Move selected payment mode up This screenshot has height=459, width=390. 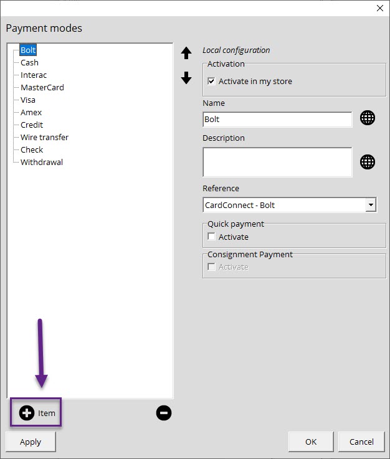186,53
